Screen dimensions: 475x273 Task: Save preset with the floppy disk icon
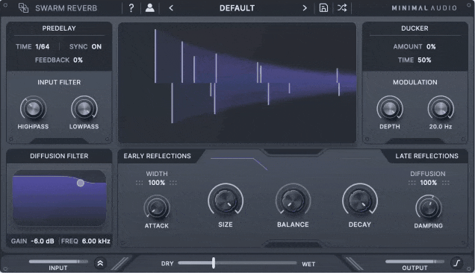point(323,8)
